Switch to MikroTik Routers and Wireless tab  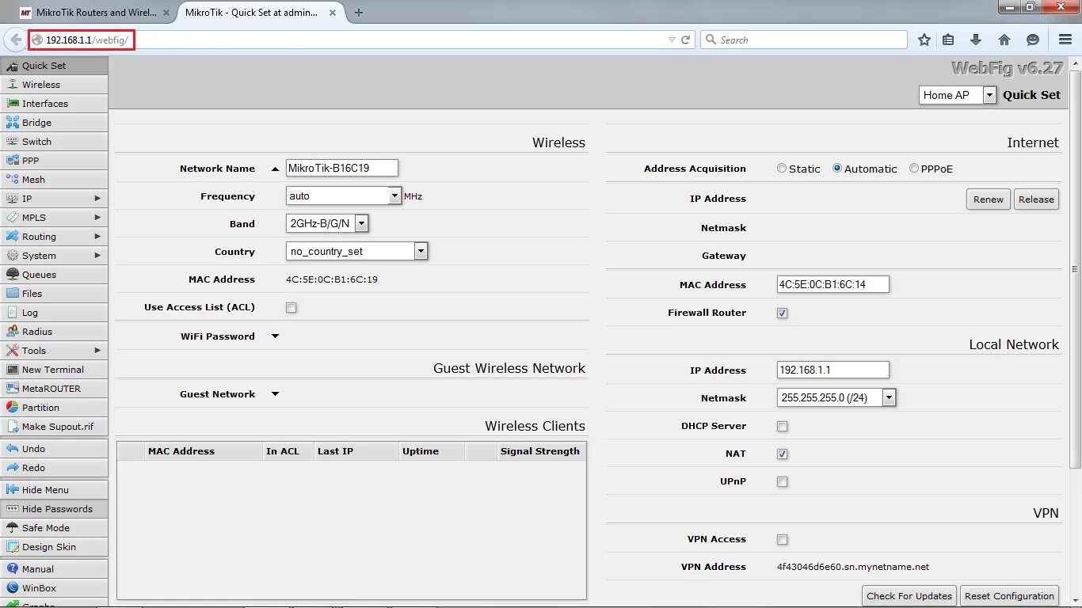94,13
